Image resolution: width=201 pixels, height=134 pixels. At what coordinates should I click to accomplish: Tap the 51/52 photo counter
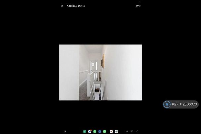coord(138,6)
